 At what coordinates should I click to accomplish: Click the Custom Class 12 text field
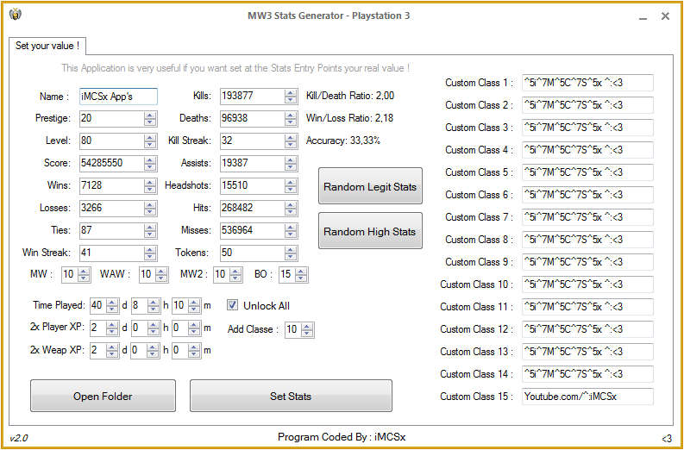click(587, 329)
